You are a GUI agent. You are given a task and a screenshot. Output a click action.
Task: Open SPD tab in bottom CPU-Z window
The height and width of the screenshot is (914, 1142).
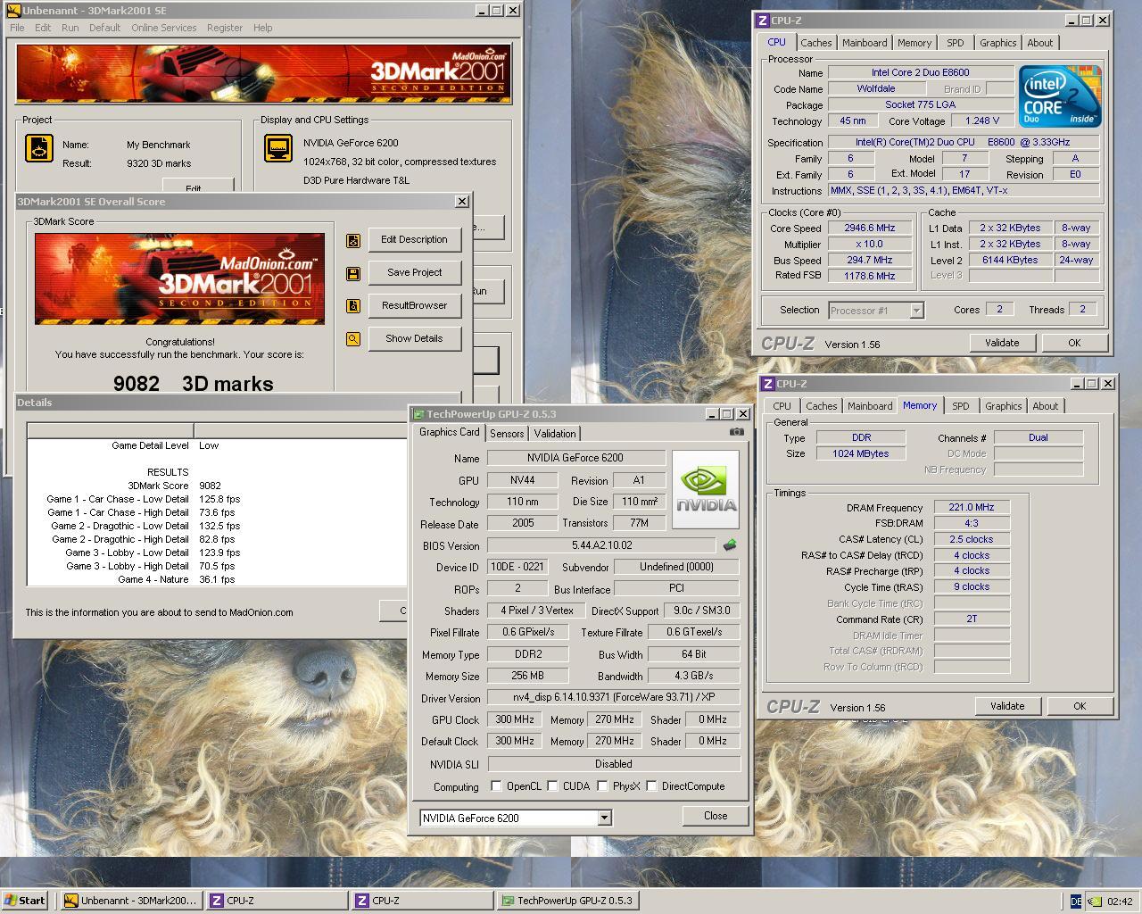tap(960, 406)
